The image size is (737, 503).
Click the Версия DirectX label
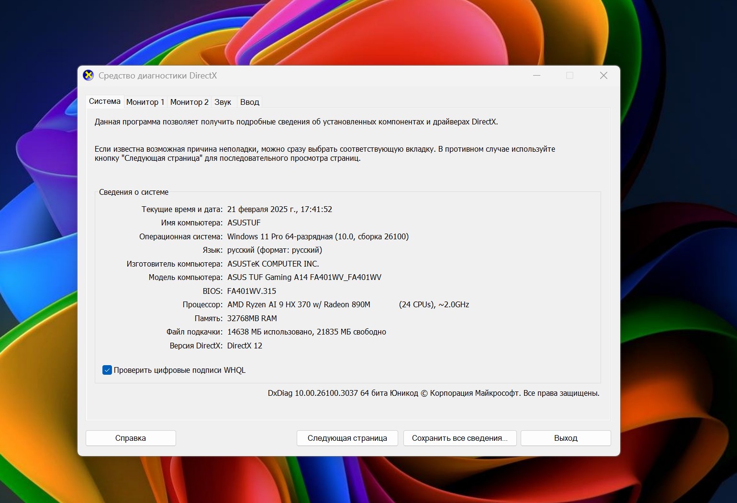(196, 346)
